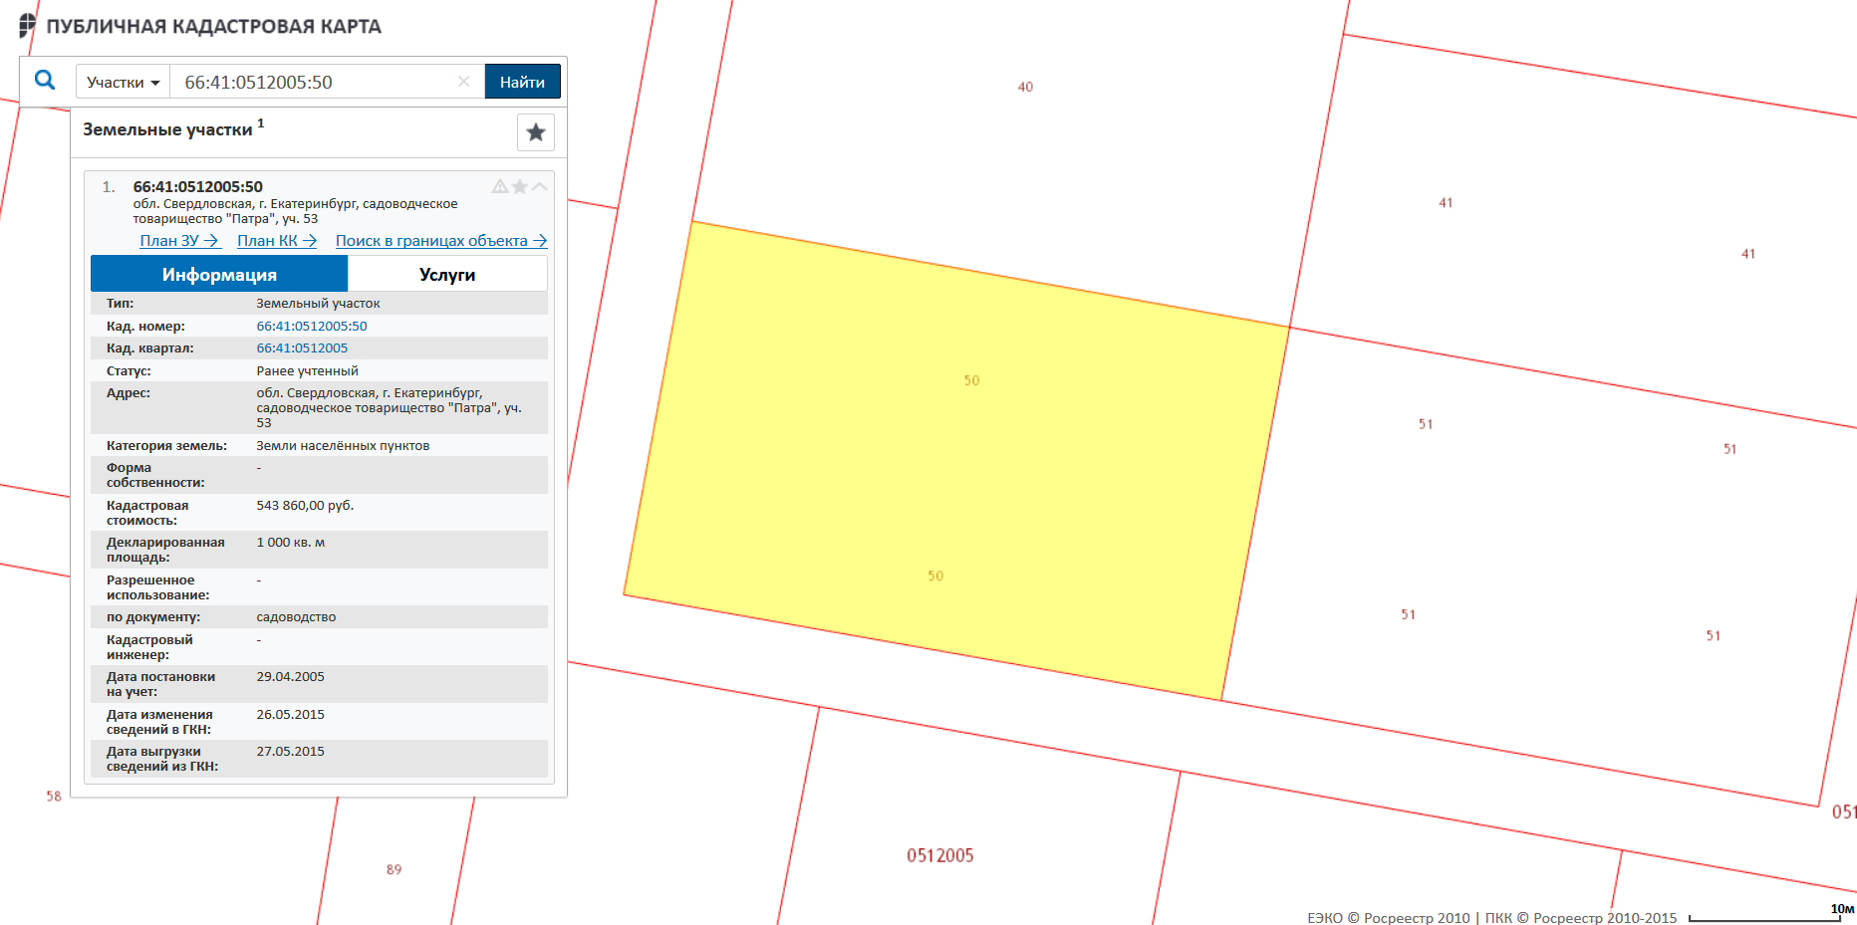Select the yellow highlighted parcel 50
Screen dimensions: 1857x925
[956, 468]
